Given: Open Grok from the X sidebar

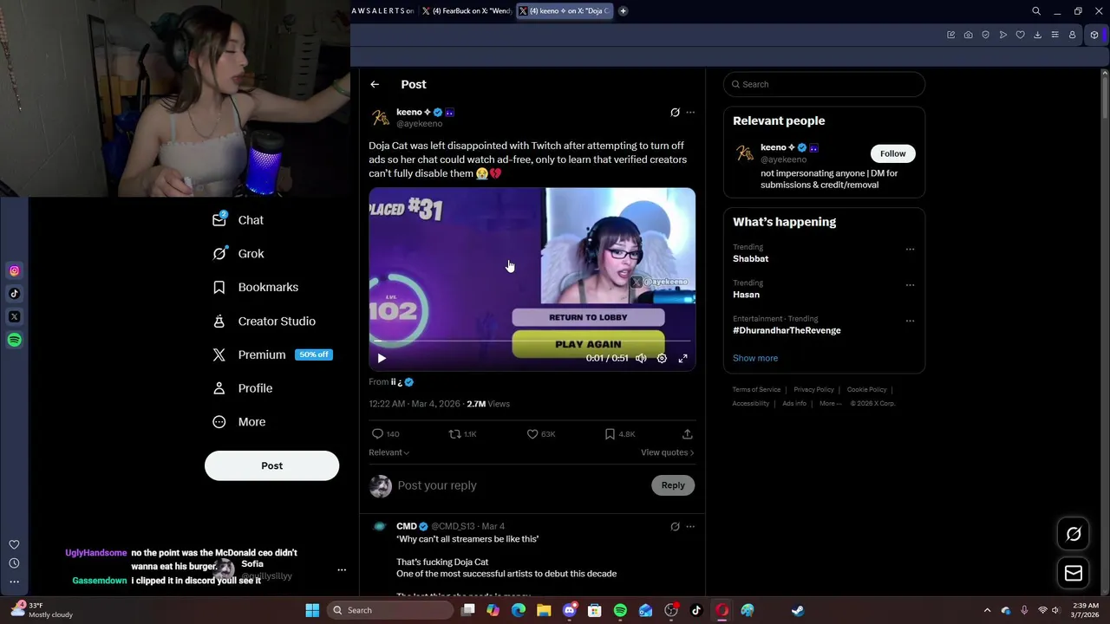Looking at the screenshot, I should [x=238, y=254].
